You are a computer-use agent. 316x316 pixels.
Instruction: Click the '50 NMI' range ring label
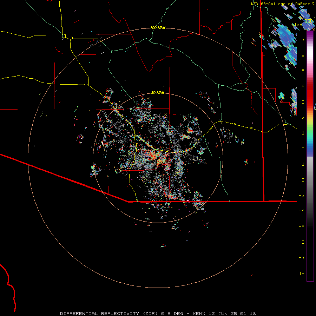click(x=158, y=93)
